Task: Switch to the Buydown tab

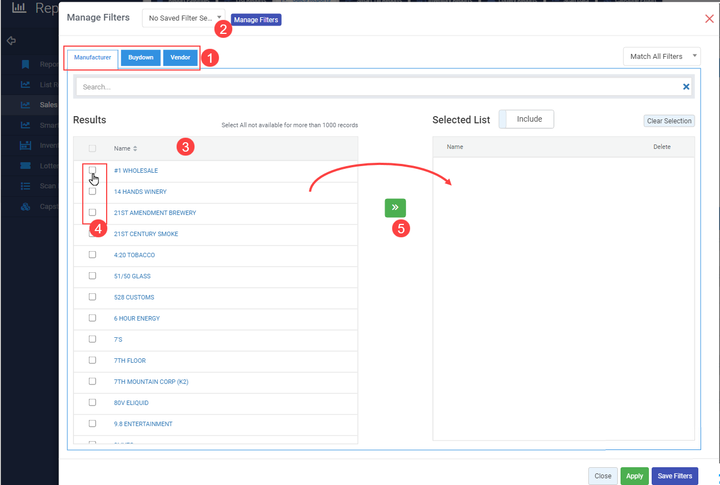Action: click(x=141, y=58)
